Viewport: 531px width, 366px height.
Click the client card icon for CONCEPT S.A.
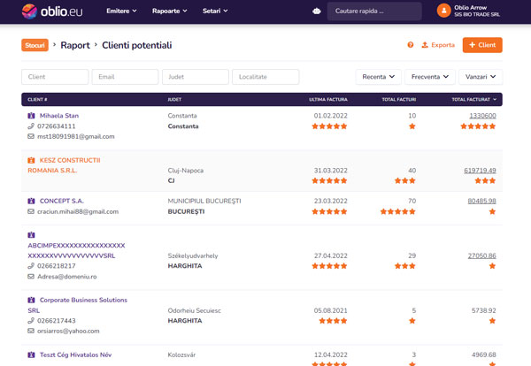point(31,201)
